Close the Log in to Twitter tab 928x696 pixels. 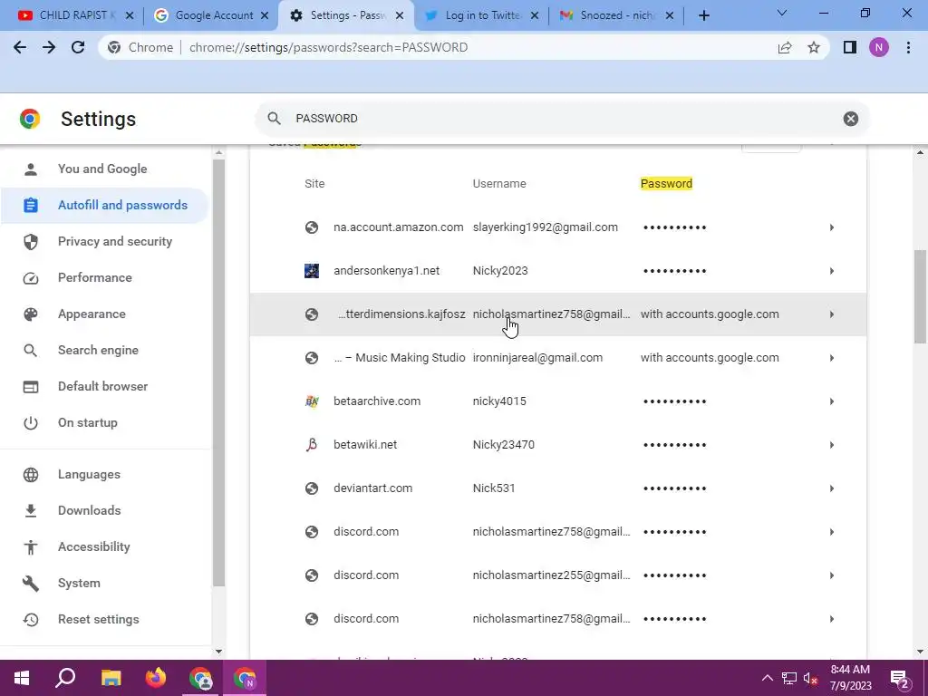[535, 16]
